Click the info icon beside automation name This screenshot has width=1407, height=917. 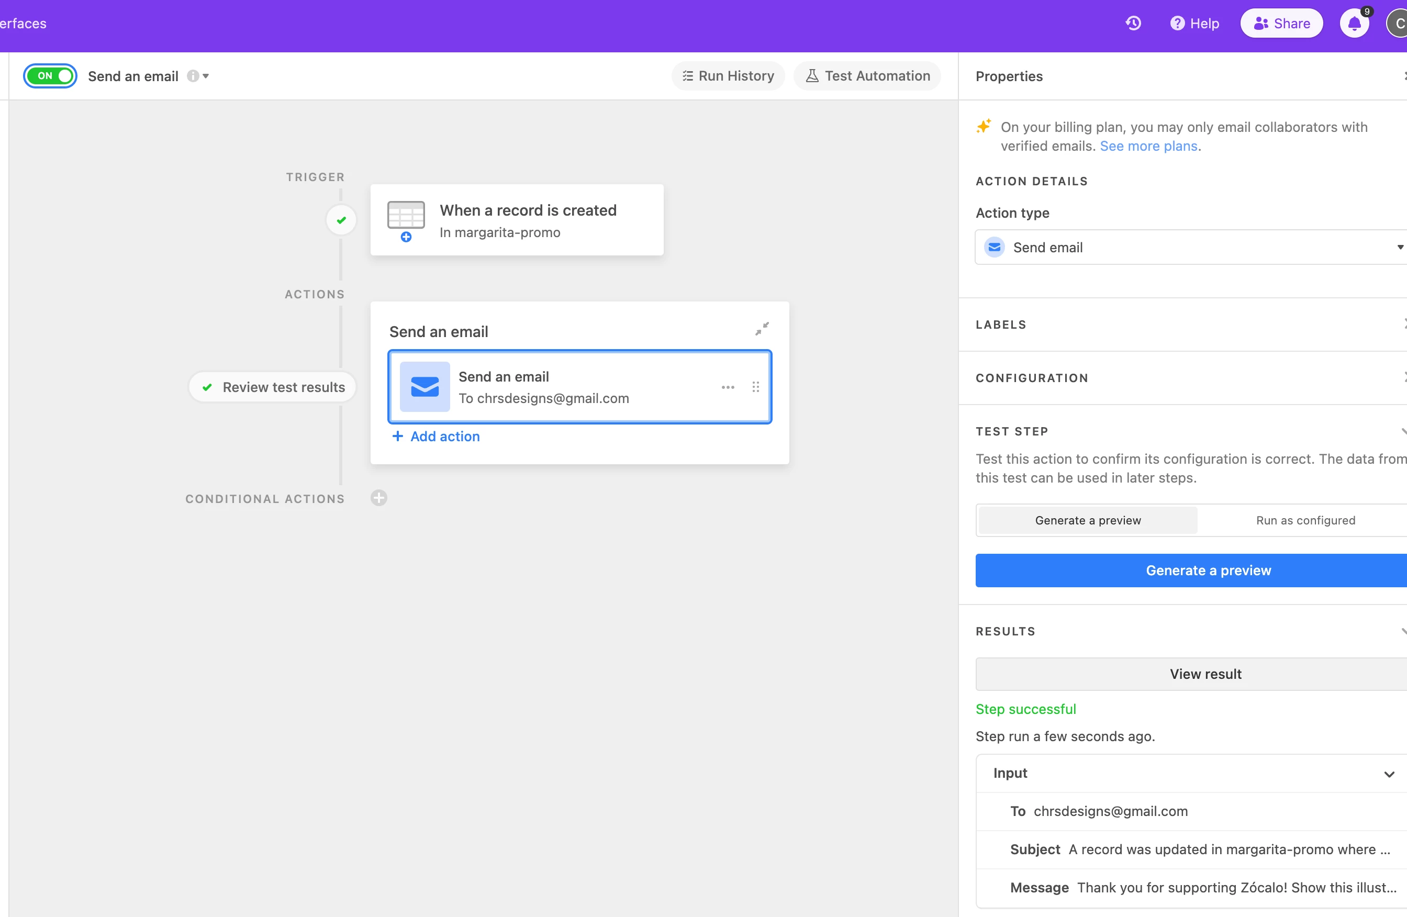tap(192, 76)
